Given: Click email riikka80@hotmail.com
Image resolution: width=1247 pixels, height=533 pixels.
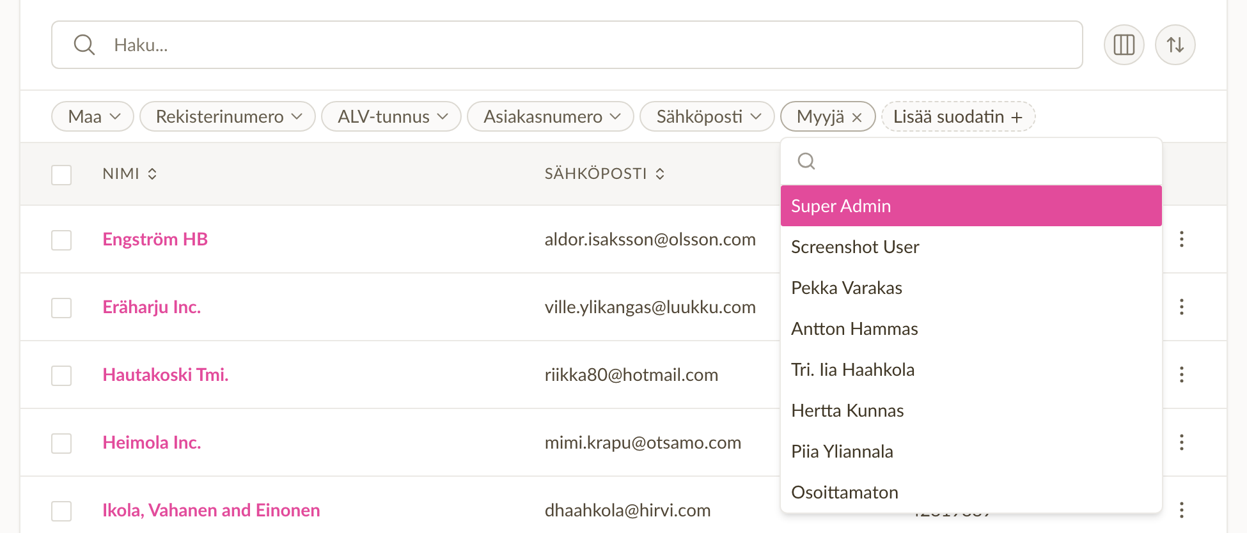Looking at the screenshot, I should [x=631, y=375].
